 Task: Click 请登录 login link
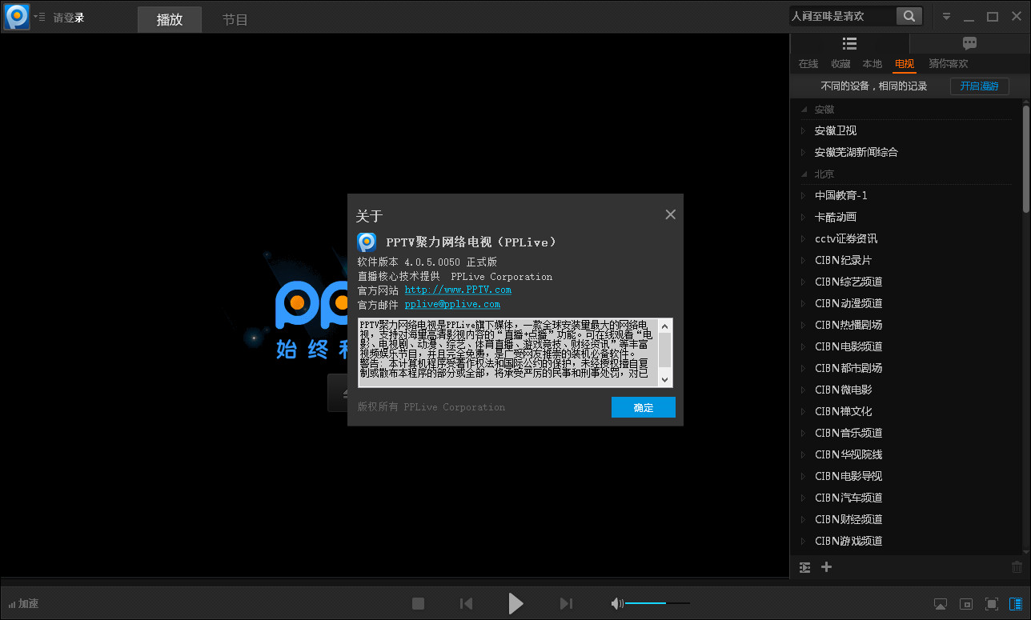pos(69,18)
